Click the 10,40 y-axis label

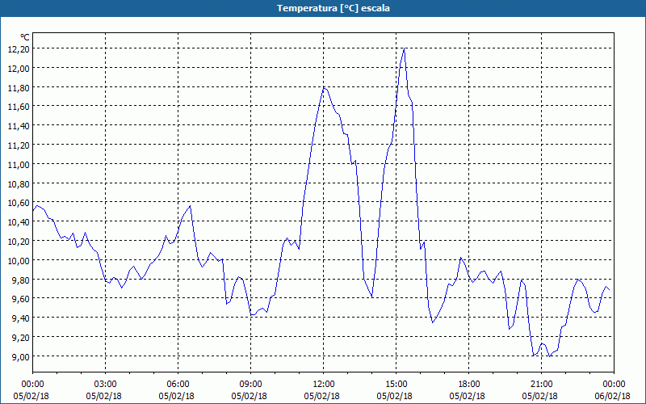click(19, 222)
